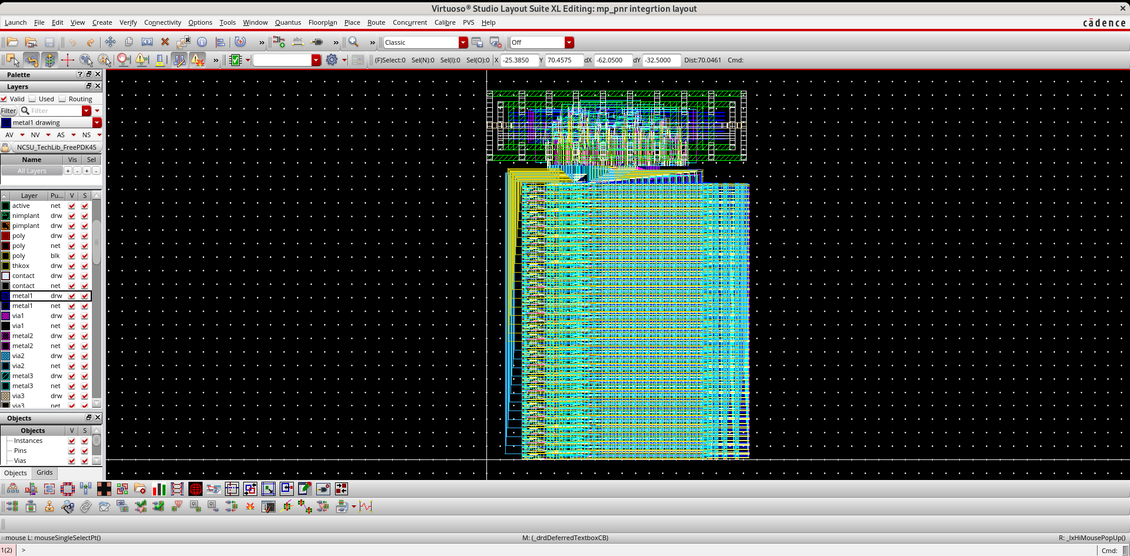The image size is (1130, 556).
Task: Click the first plus button beside All Layers
Action: pyautogui.click(x=68, y=171)
